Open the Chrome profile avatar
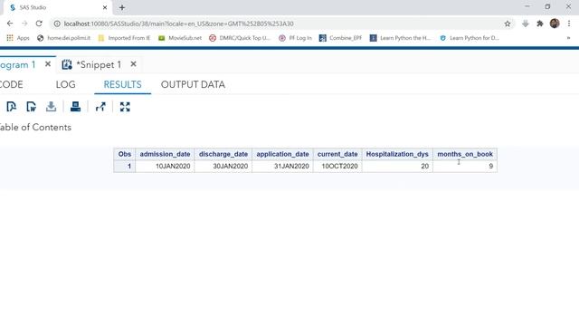The width and height of the screenshot is (579, 326). click(555, 24)
